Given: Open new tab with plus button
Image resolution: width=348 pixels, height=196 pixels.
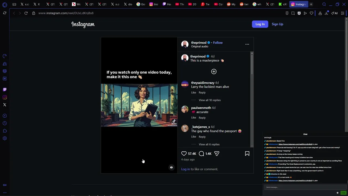Looking at the screenshot, I should pos(311,4).
